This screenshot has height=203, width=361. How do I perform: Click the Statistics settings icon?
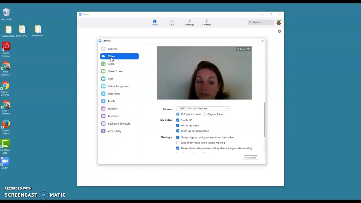(103, 109)
